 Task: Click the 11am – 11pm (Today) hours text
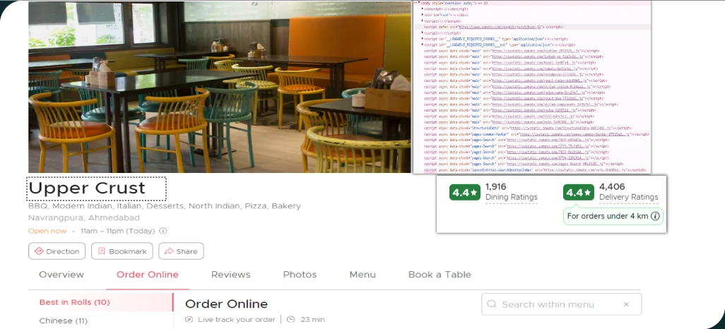click(x=118, y=231)
